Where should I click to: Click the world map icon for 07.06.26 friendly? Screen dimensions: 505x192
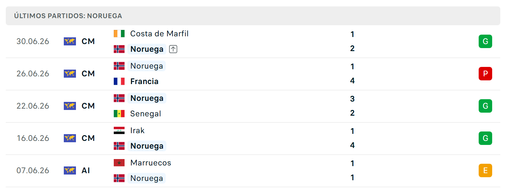pyautogui.click(x=70, y=170)
